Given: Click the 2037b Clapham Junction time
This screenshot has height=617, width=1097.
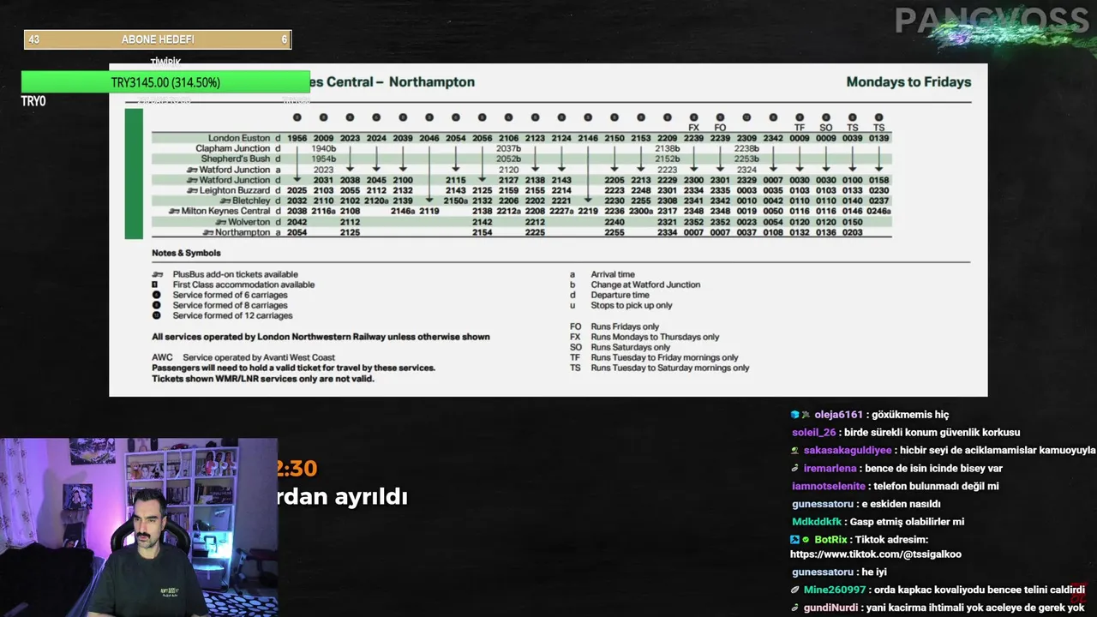Looking at the screenshot, I should [x=509, y=148].
